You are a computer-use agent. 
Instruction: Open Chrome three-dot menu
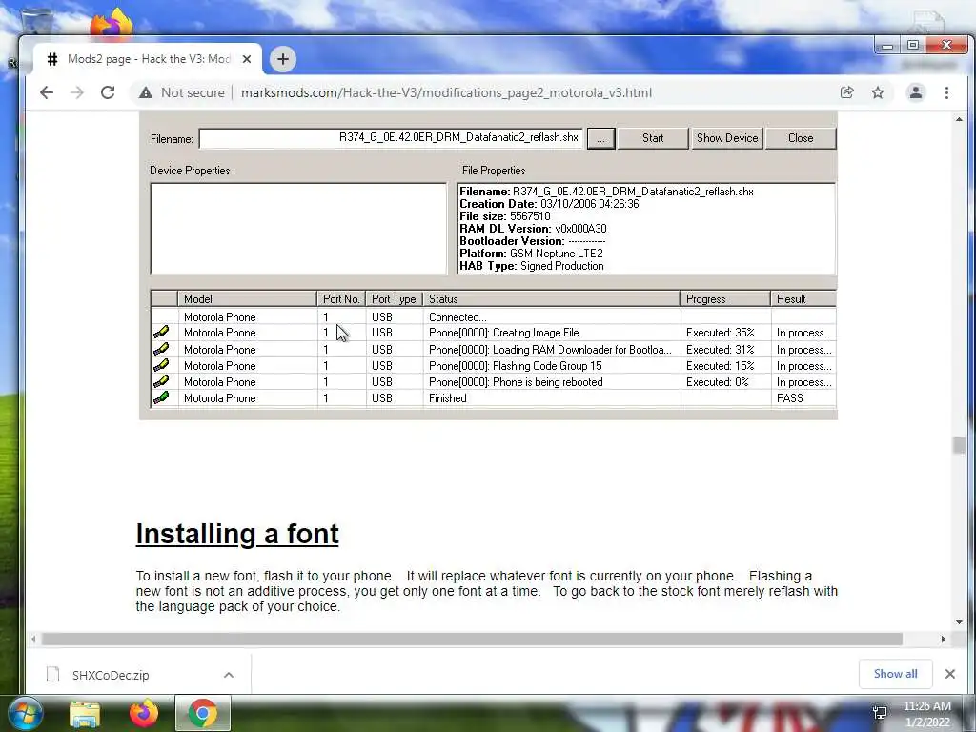[946, 92]
